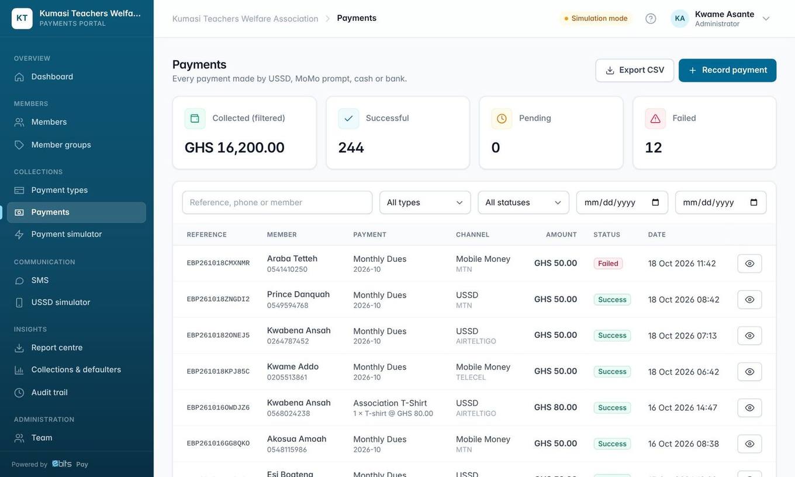This screenshot has width=795, height=477.
Task: Click the Audit trail clock icon
Action: pos(19,393)
